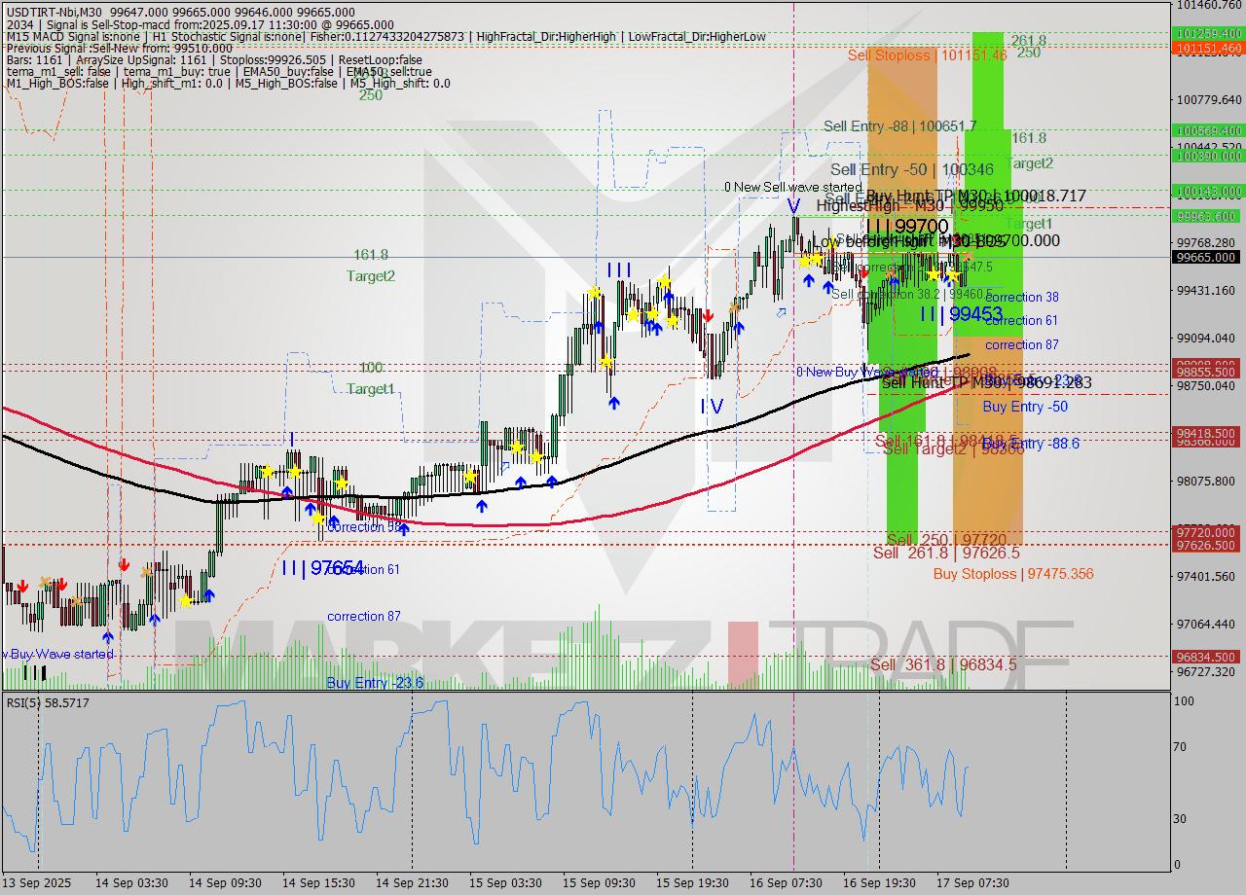Click an orange X marker on the far-left candles

click(x=45, y=581)
